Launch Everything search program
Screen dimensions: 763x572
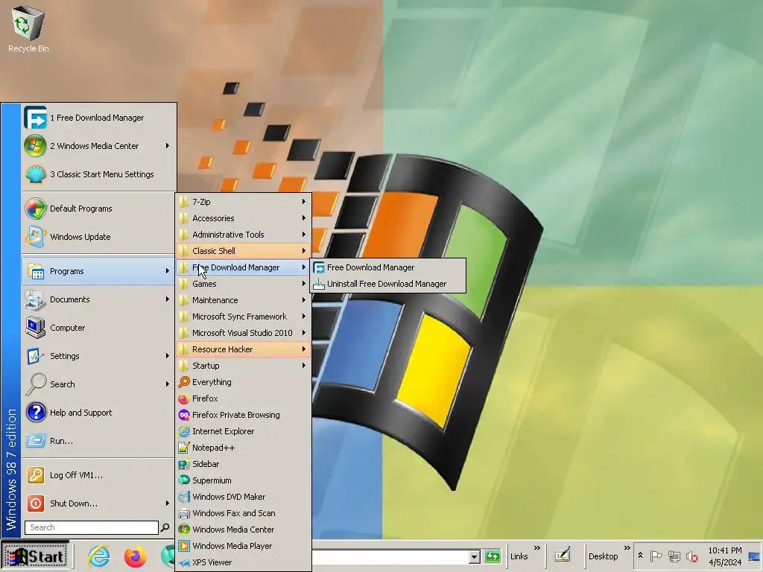[244, 382]
